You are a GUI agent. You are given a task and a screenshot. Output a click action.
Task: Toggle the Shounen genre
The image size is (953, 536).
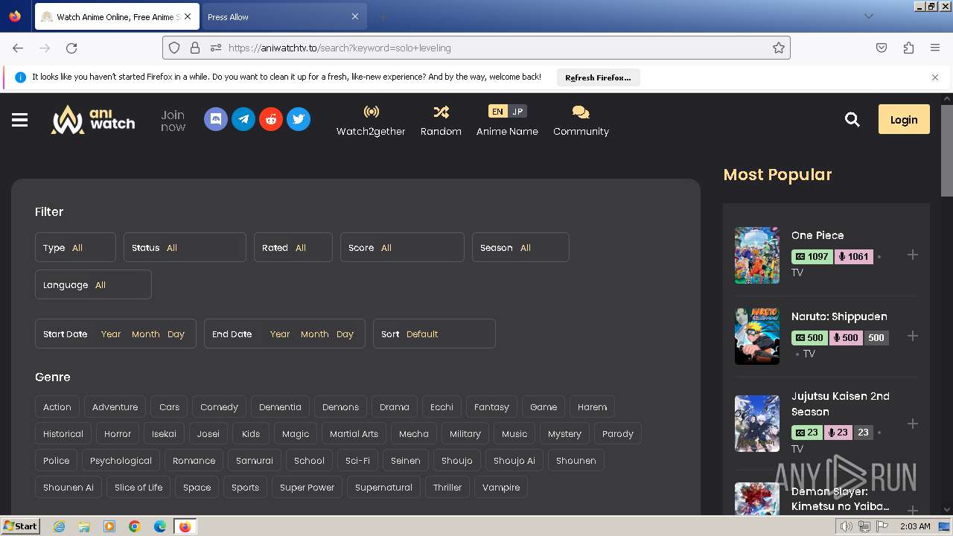click(576, 461)
